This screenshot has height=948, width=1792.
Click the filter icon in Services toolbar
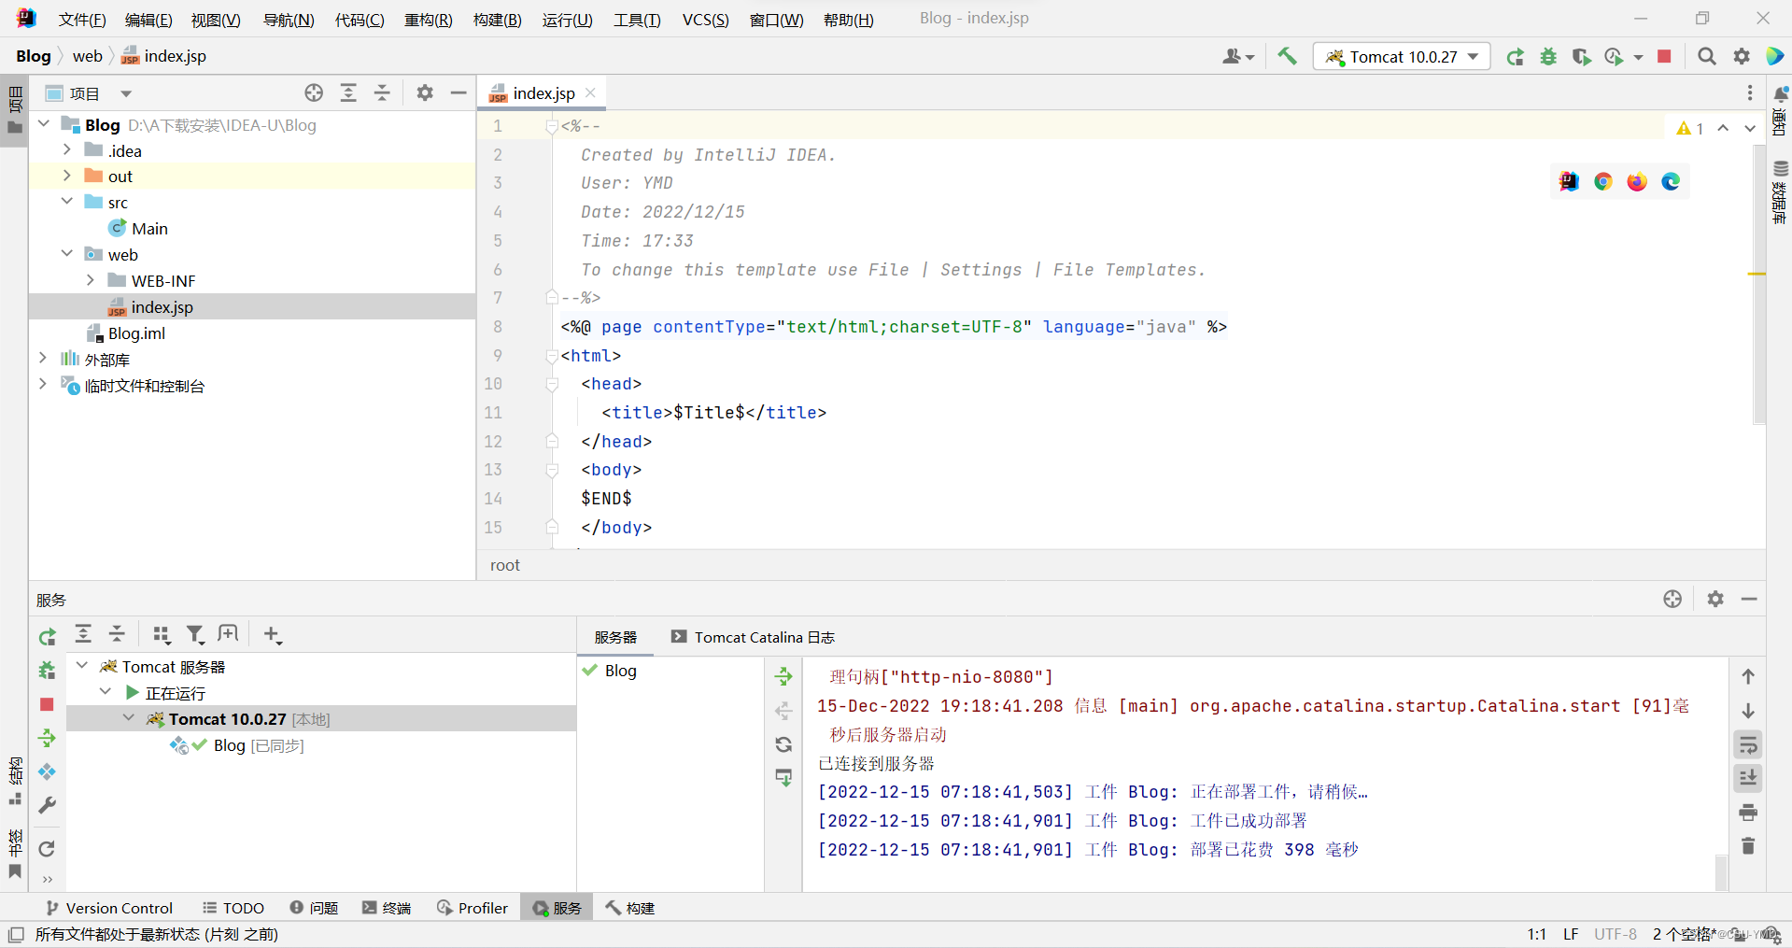tap(195, 635)
